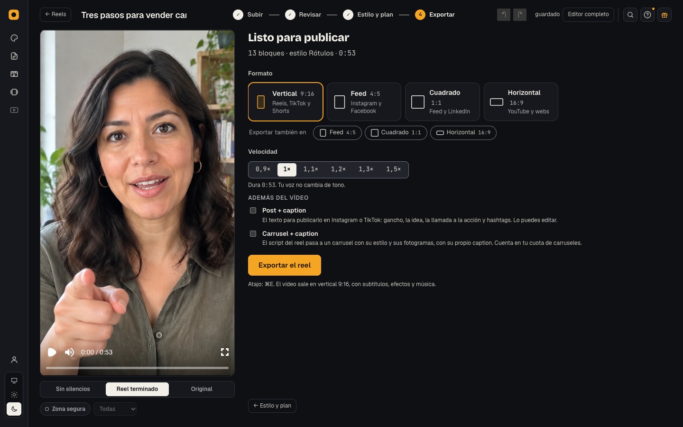Click the redo arrow icon

520,15
